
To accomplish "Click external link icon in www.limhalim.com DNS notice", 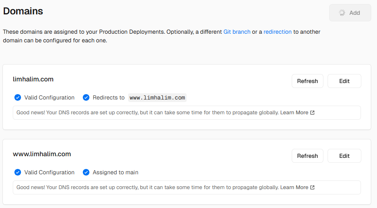I will pos(312,187).
